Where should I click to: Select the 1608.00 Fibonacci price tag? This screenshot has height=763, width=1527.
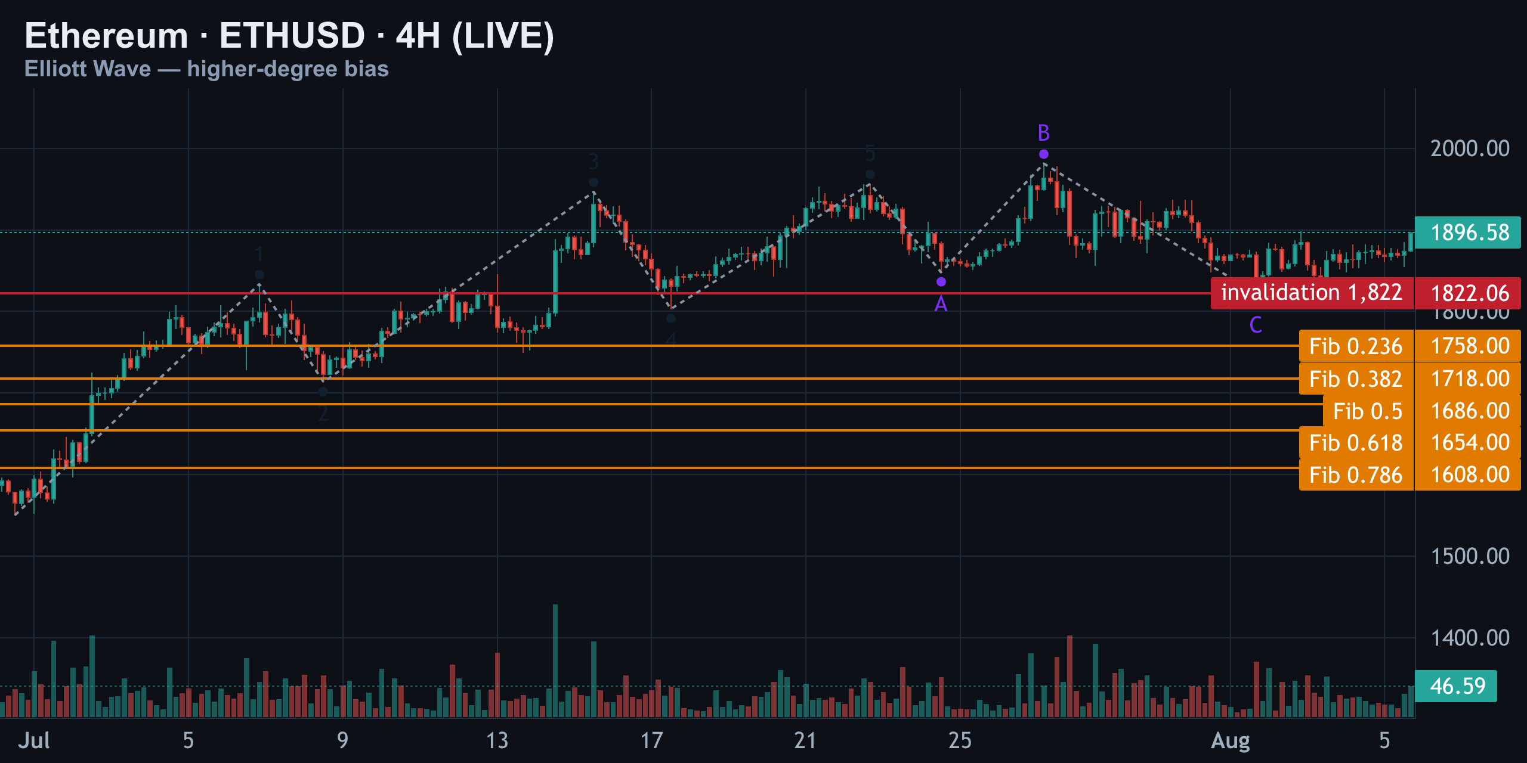(1468, 474)
